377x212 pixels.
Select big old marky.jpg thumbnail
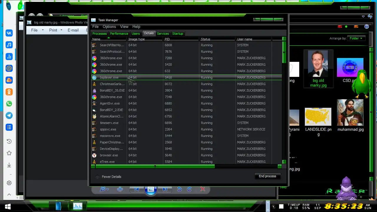318,69
